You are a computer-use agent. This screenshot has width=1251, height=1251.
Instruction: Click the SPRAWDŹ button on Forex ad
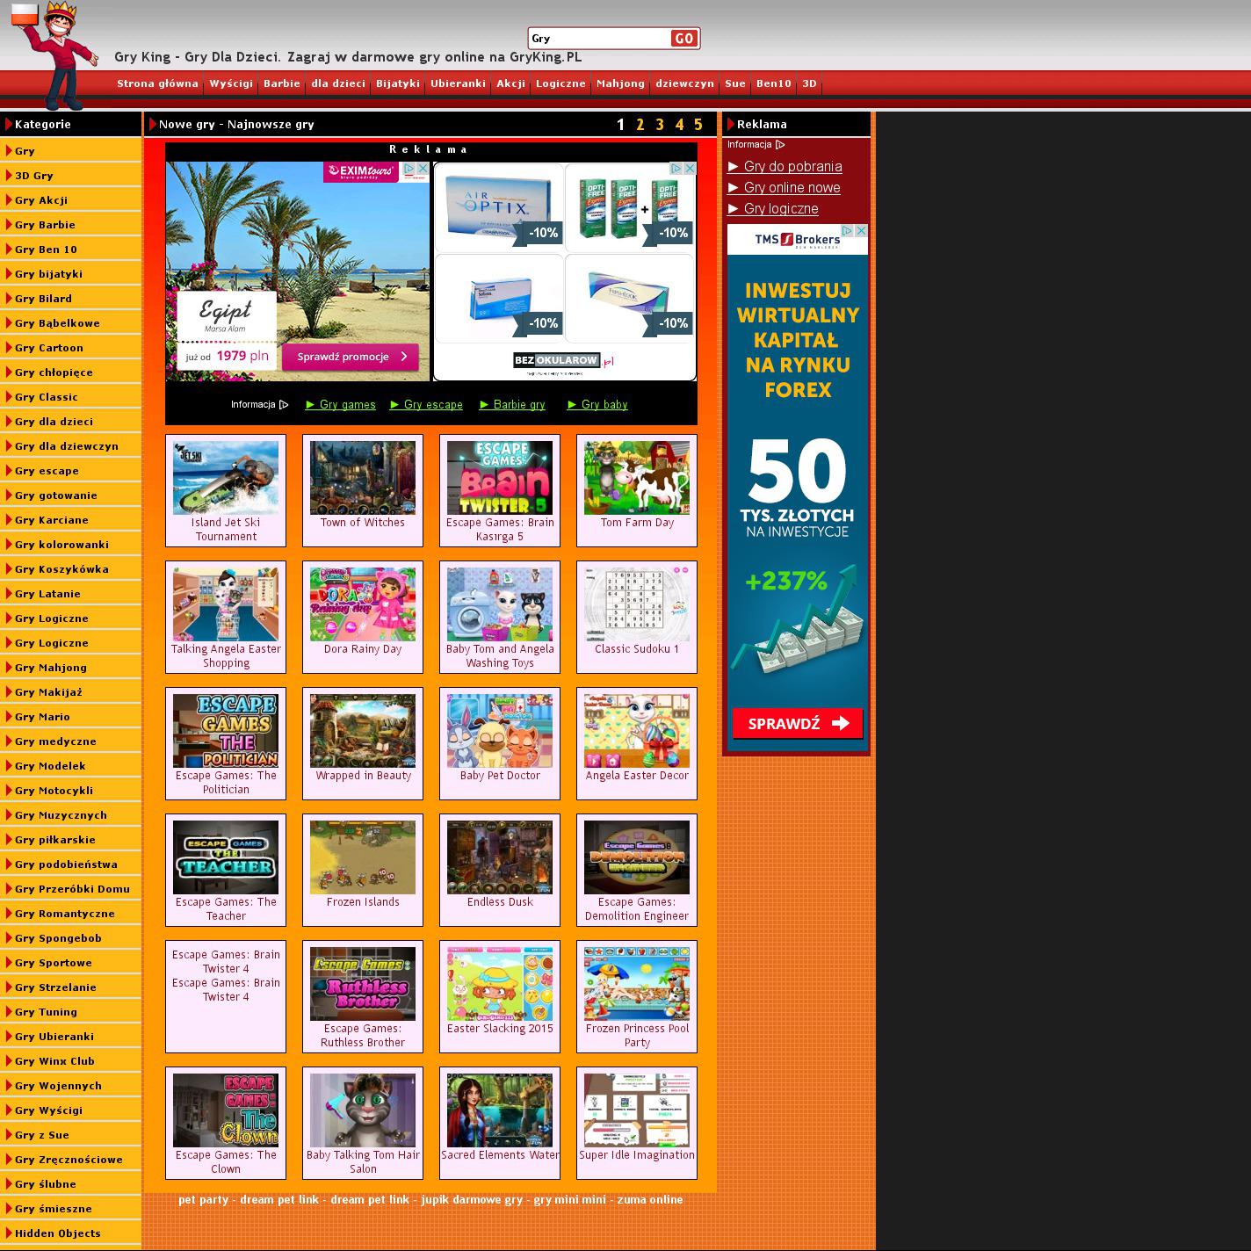pyautogui.click(x=798, y=724)
